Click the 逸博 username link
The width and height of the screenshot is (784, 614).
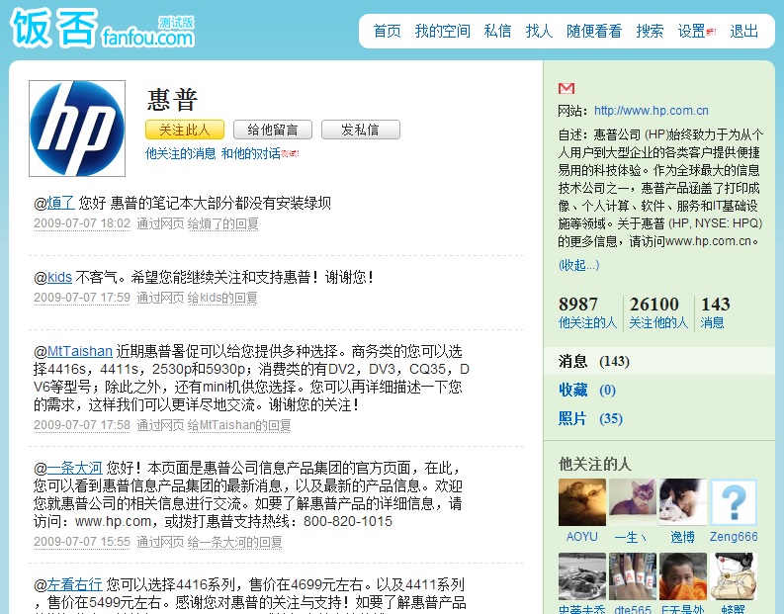(x=683, y=537)
